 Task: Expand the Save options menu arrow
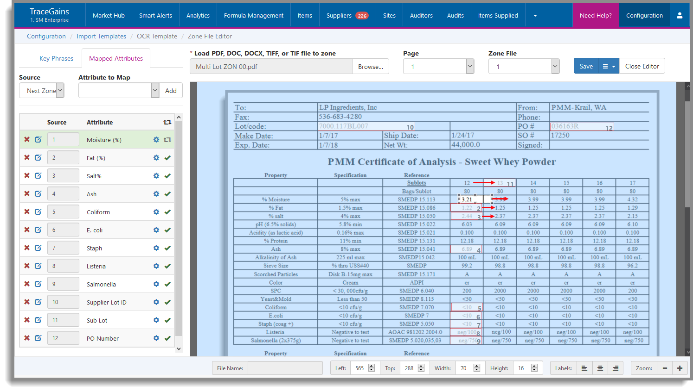tap(609, 66)
